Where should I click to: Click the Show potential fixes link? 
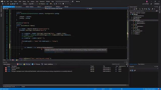(x=49, y=52)
